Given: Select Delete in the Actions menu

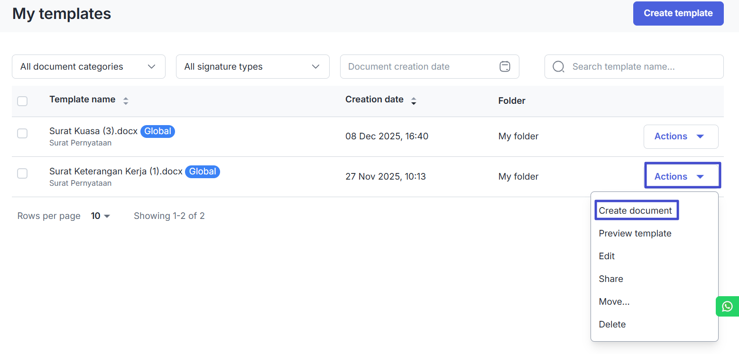Looking at the screenshot, I should coord(612,325).
